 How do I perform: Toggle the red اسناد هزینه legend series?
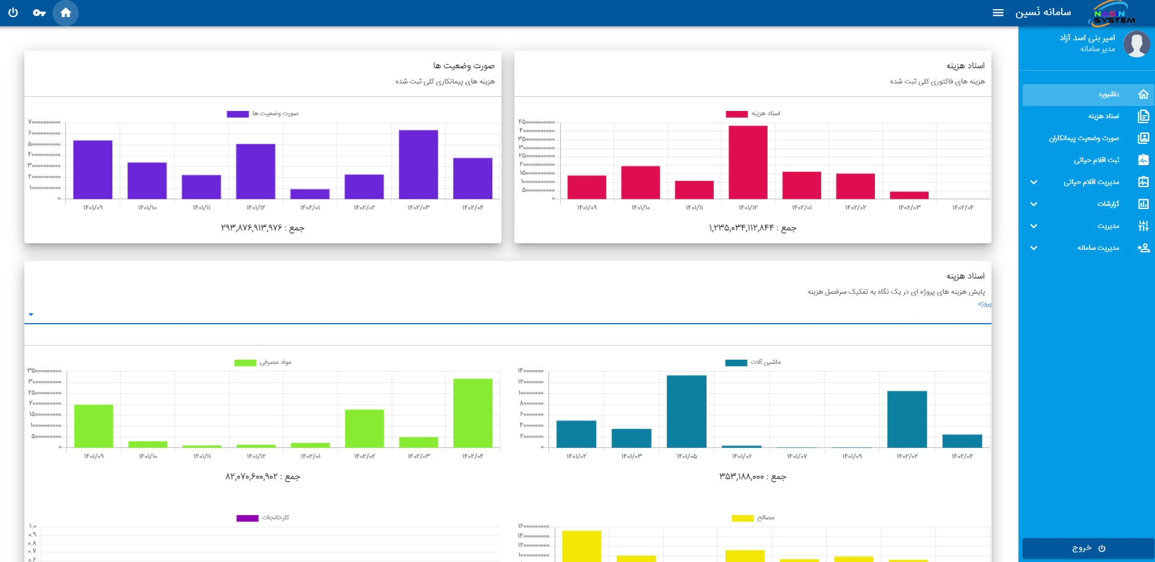coord(753,114)
